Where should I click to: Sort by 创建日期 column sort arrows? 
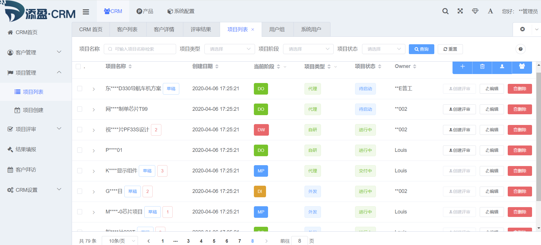(x=217, y=67)
